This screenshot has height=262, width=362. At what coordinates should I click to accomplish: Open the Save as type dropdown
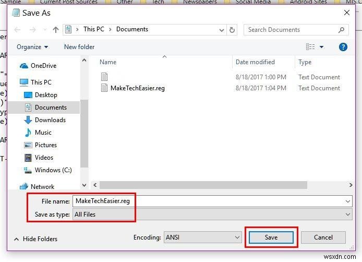click(212, 215)
